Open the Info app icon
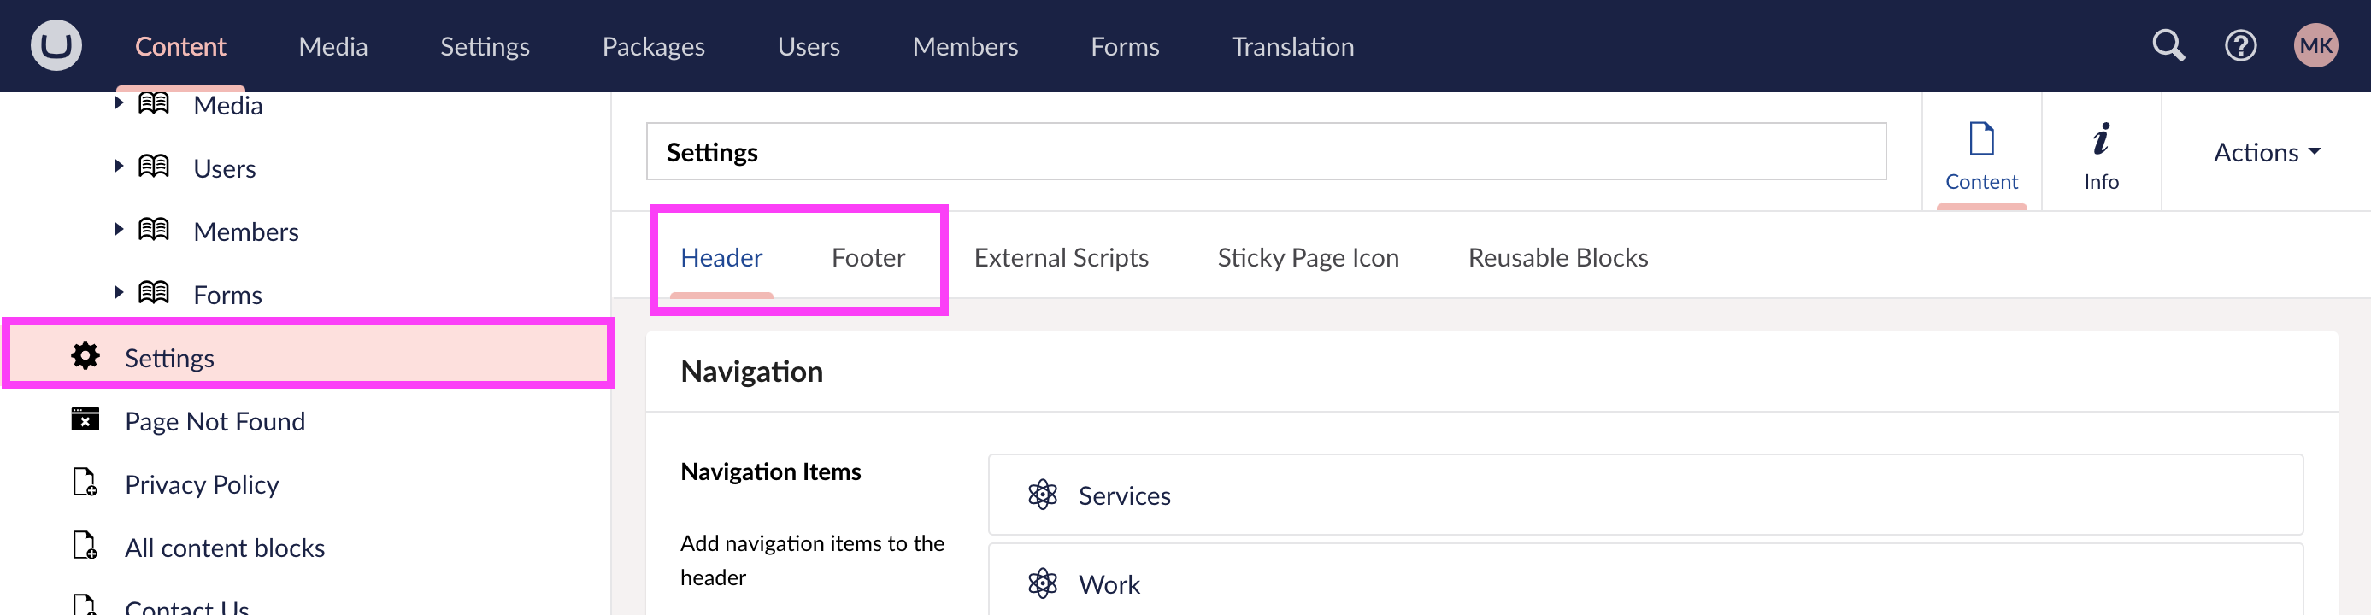 [x=2101, y=140]
